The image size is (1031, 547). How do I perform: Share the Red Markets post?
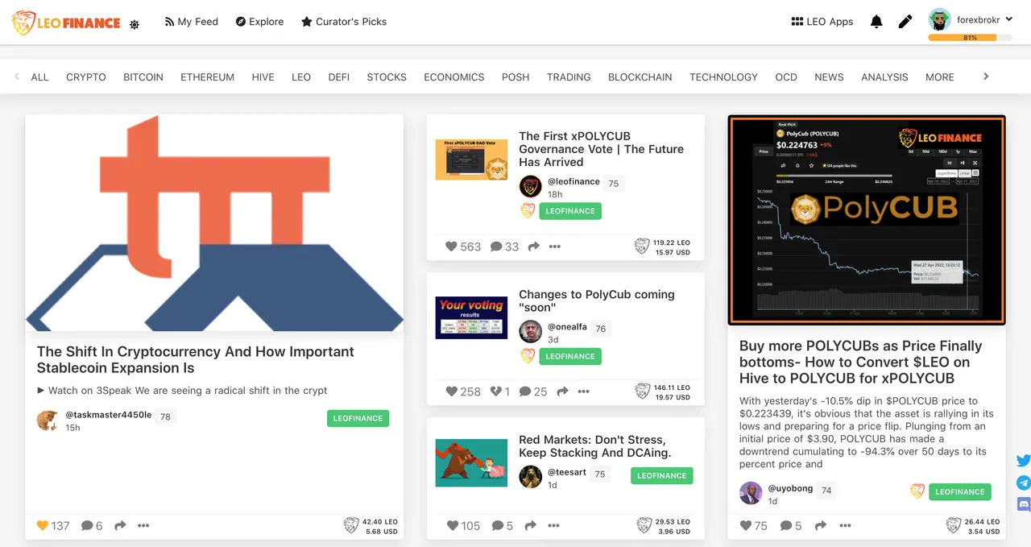531,525
